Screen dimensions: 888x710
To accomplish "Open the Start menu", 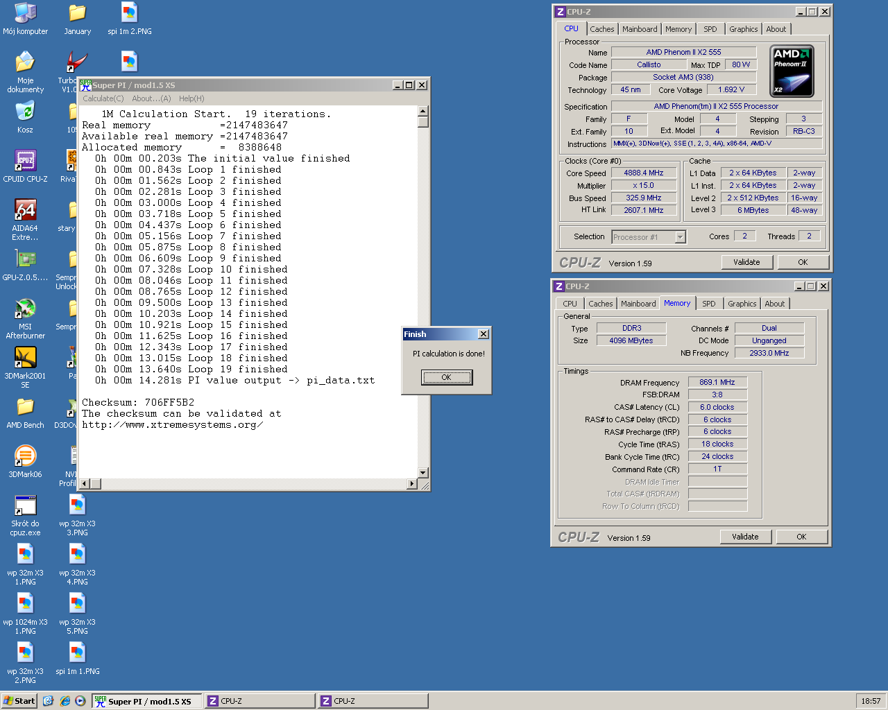I will click(19, 701).
